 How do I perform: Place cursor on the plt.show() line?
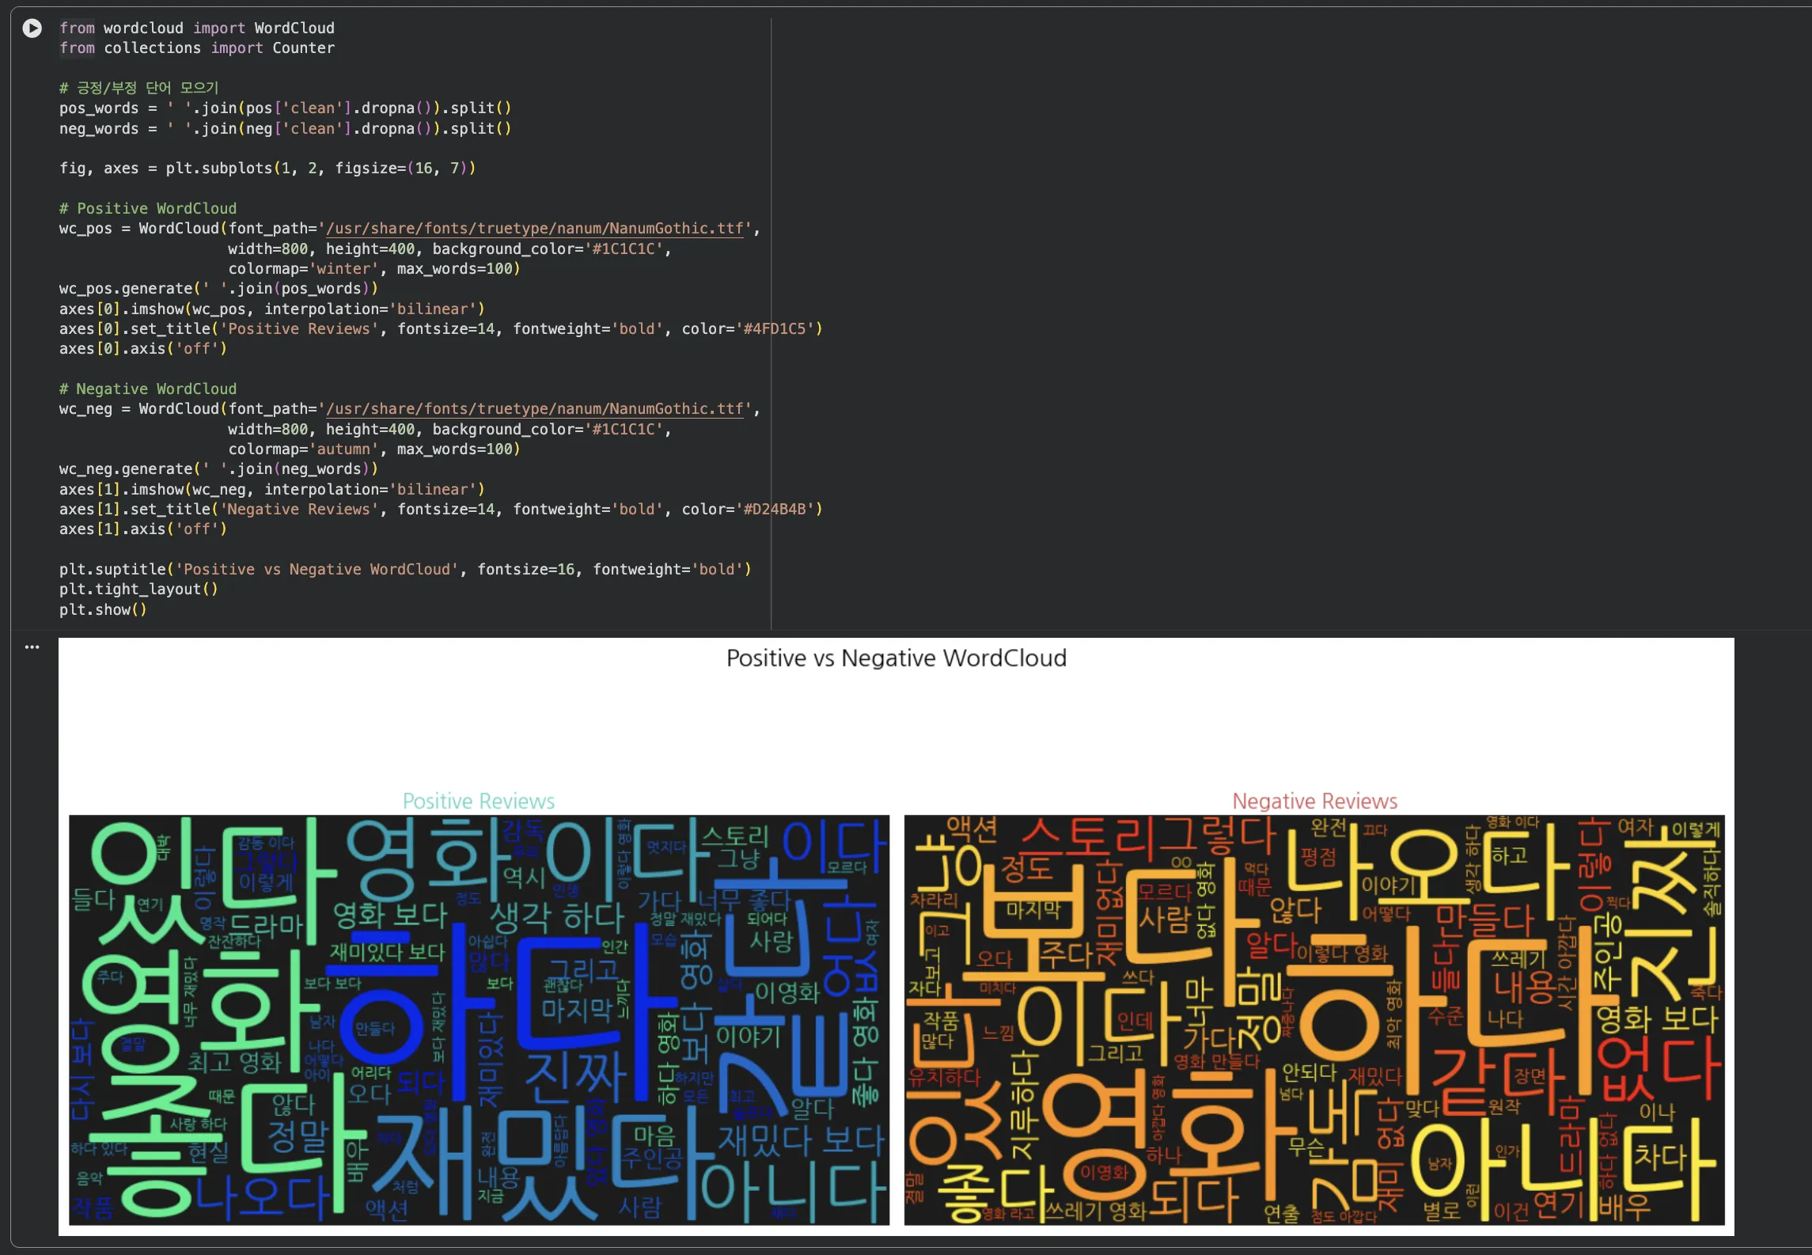tap(103, 610)
